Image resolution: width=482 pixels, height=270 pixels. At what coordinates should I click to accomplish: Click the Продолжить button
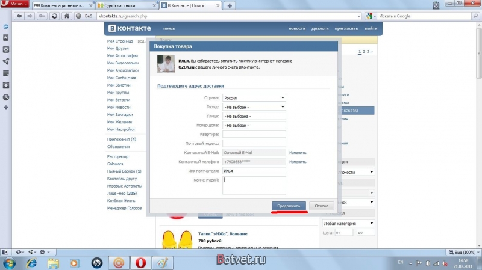[x=289, y=206]
